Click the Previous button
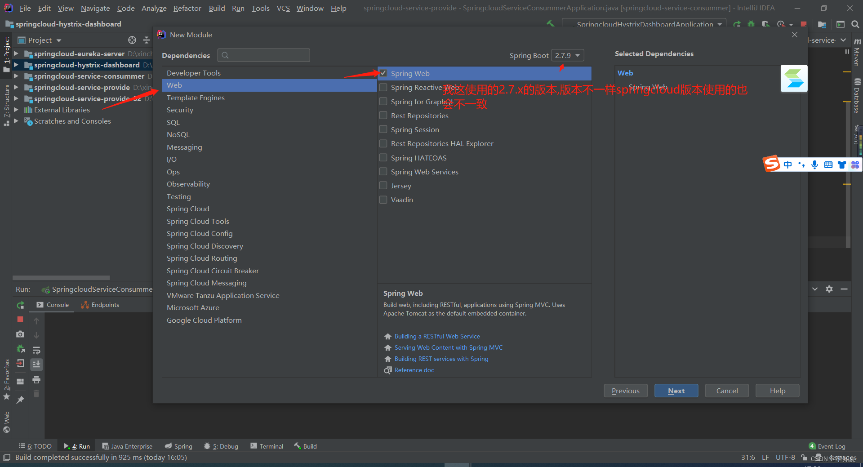Image resolution: width=863 pixels, height=467 pixels. point(625,391)
